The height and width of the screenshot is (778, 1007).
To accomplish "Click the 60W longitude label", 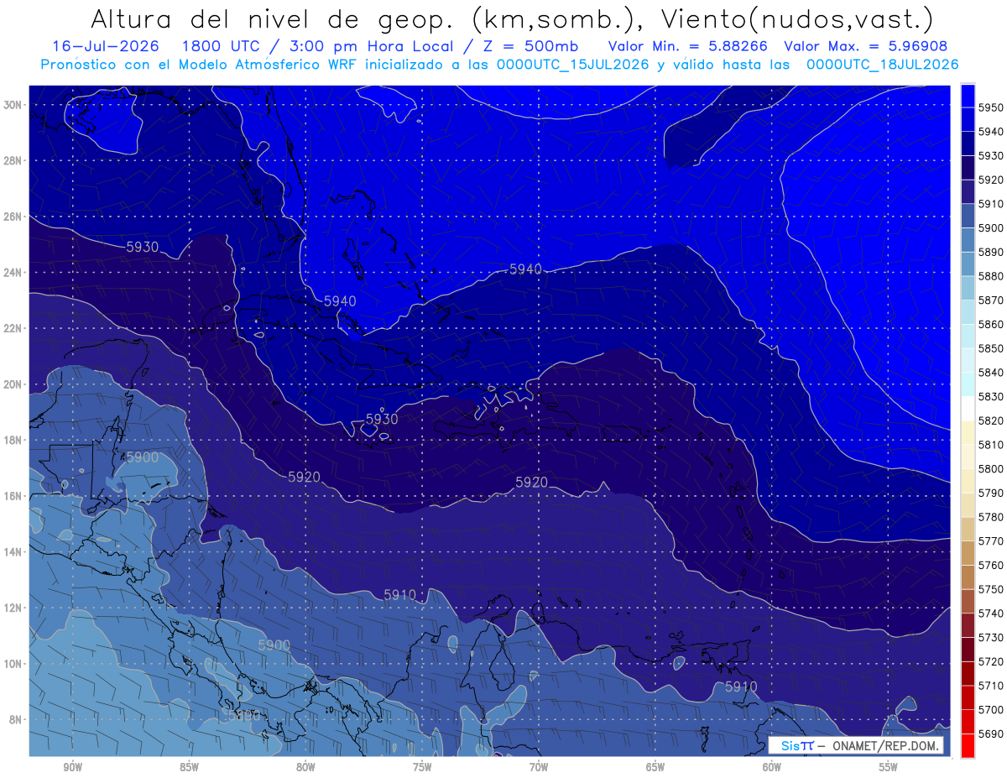I will (x=772, y=767).
